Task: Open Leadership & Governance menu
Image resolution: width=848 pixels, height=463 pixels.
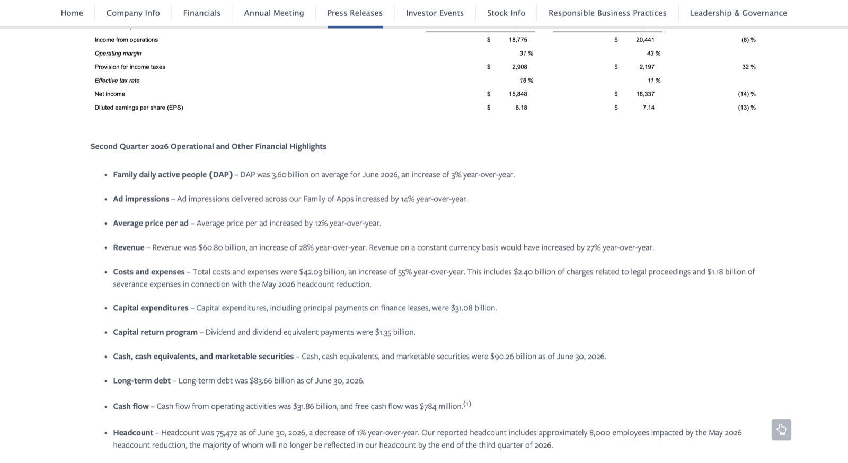Action: pyautogui.click(x=738, y=13)
